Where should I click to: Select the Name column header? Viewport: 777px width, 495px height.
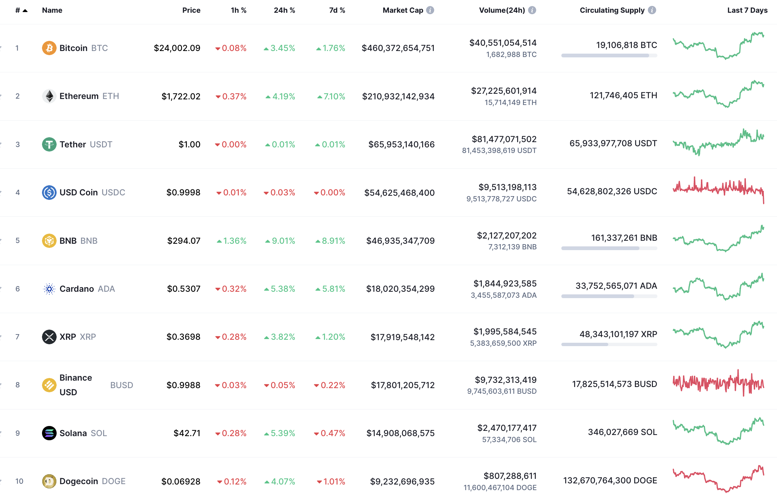click(x=52, y=10)
